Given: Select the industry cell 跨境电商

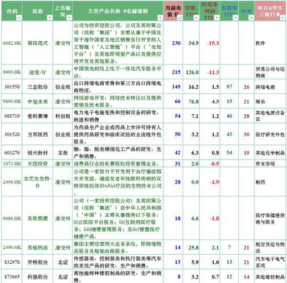Looking at the screenshot, I should pyautogui.click(x=265, y=87).
